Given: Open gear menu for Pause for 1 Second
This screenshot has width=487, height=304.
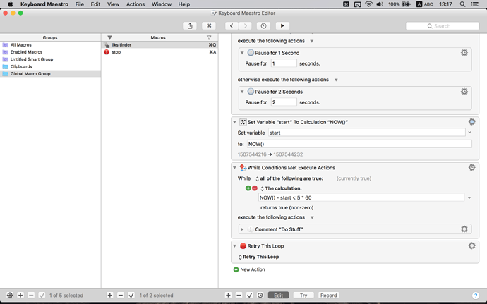Looking at the screenshot, I should tap(464, 53).
